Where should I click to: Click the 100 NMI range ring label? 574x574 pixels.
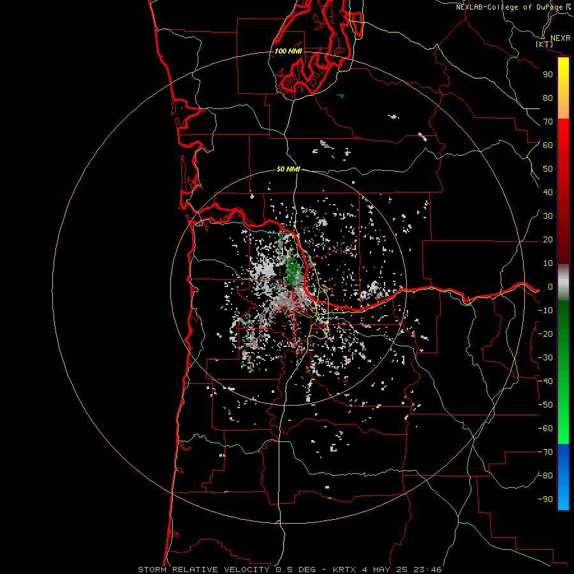288,51
